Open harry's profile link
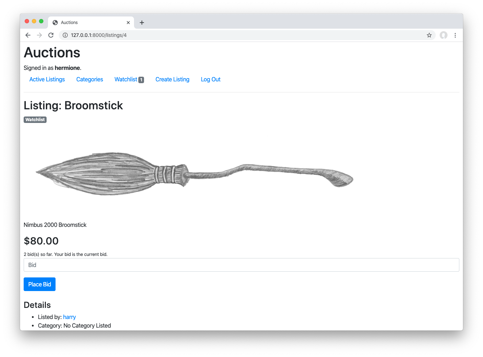 click(69, 317)
